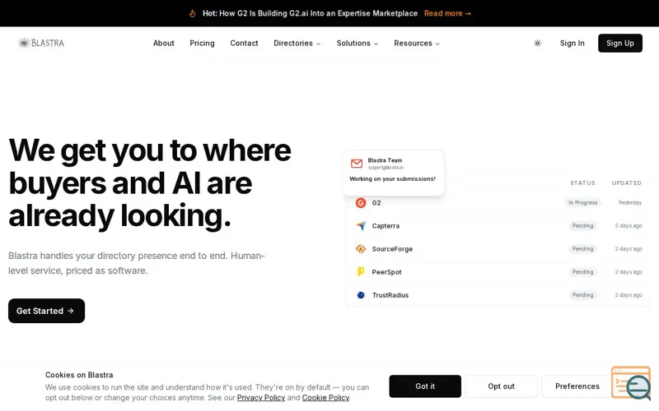Click the Capterra logo icon

[x=361, y=225]
